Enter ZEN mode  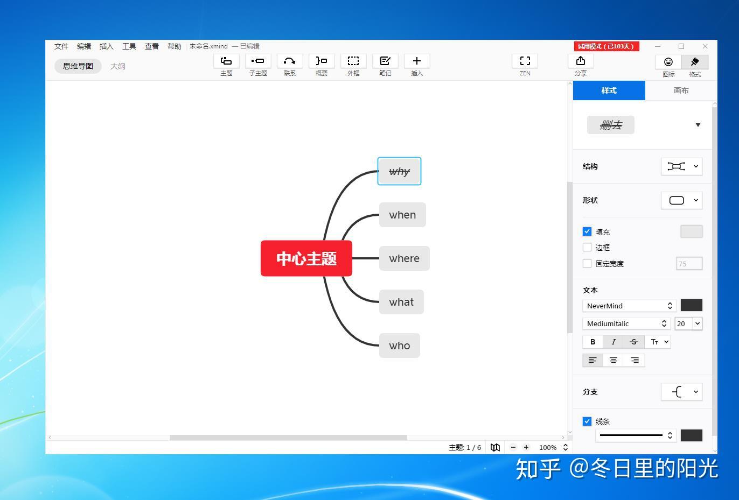pyautogui.click(x=525, y=61)
